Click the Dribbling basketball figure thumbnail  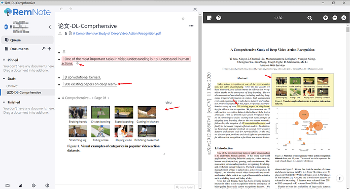point(147,131)
